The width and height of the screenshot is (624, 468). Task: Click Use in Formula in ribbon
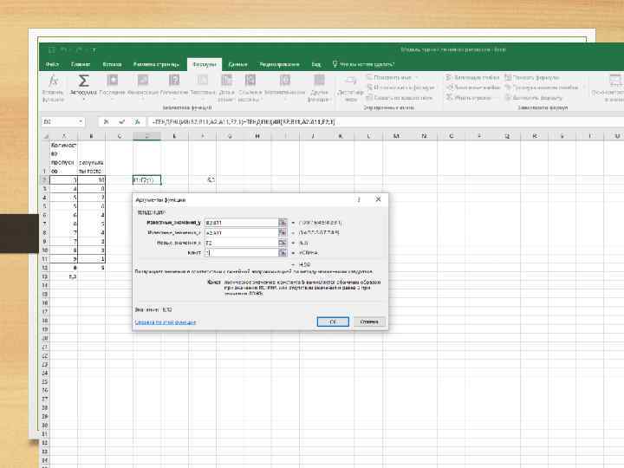pos(400,88)
